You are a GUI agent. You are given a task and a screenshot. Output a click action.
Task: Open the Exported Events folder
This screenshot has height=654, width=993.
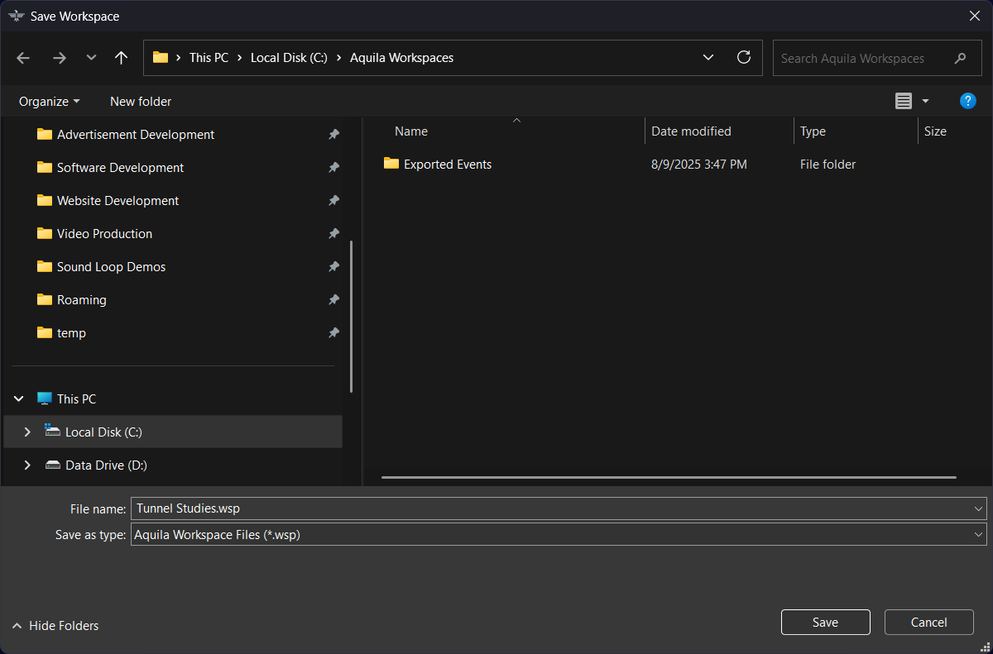pos(447,164)
